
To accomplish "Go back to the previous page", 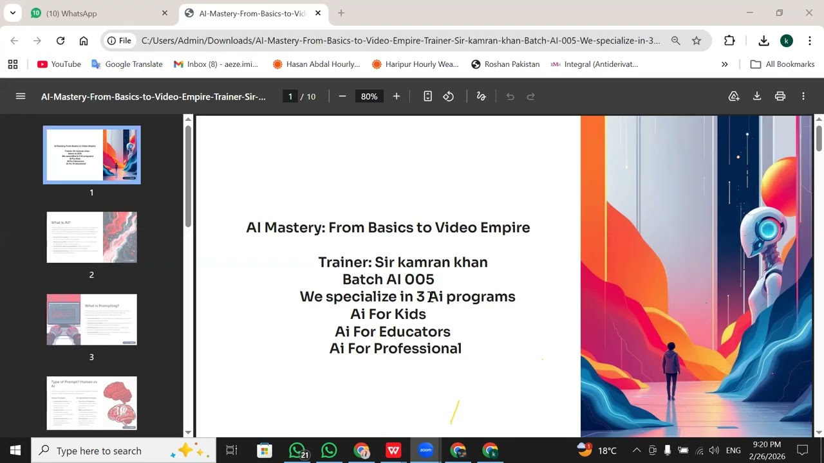I will pyautogui.click(x=14, y=41).
